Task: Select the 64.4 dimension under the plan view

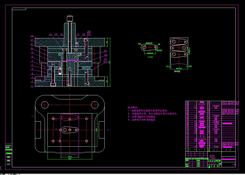Action: coord(70,156)
